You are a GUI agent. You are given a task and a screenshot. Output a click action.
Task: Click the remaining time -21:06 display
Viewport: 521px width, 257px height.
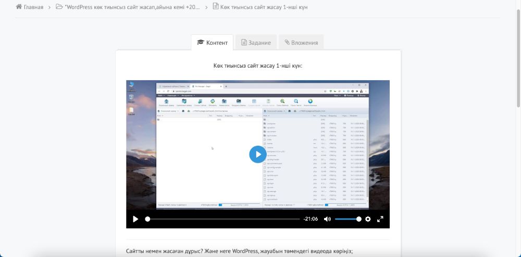(x=311, y=219)
